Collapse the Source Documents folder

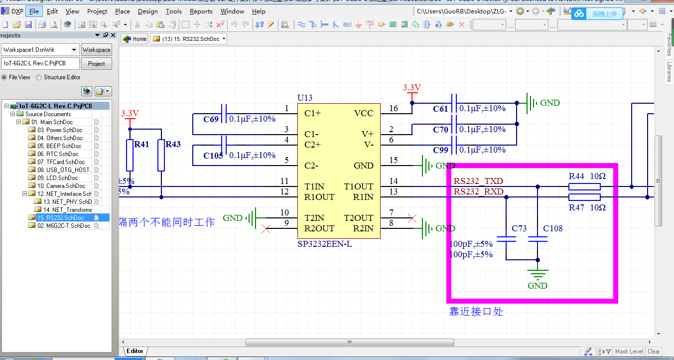(13, 114)
